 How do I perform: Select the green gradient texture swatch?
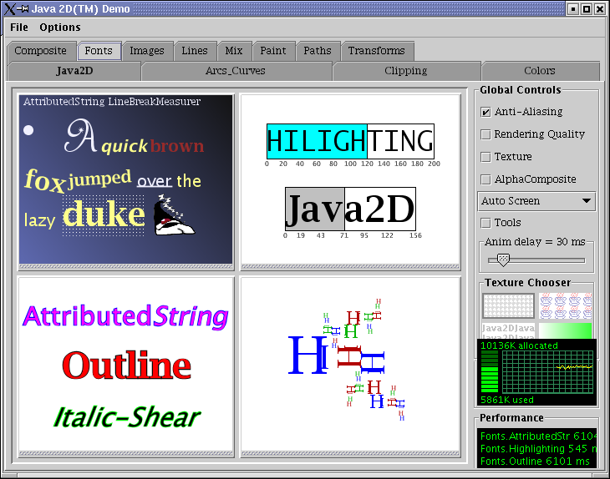point(566,330)
